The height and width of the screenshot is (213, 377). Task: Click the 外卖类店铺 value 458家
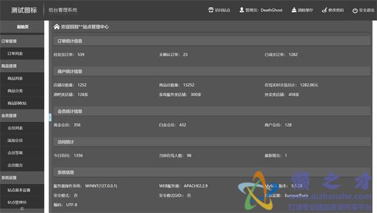pyautogui.click(x=294, y=94)
